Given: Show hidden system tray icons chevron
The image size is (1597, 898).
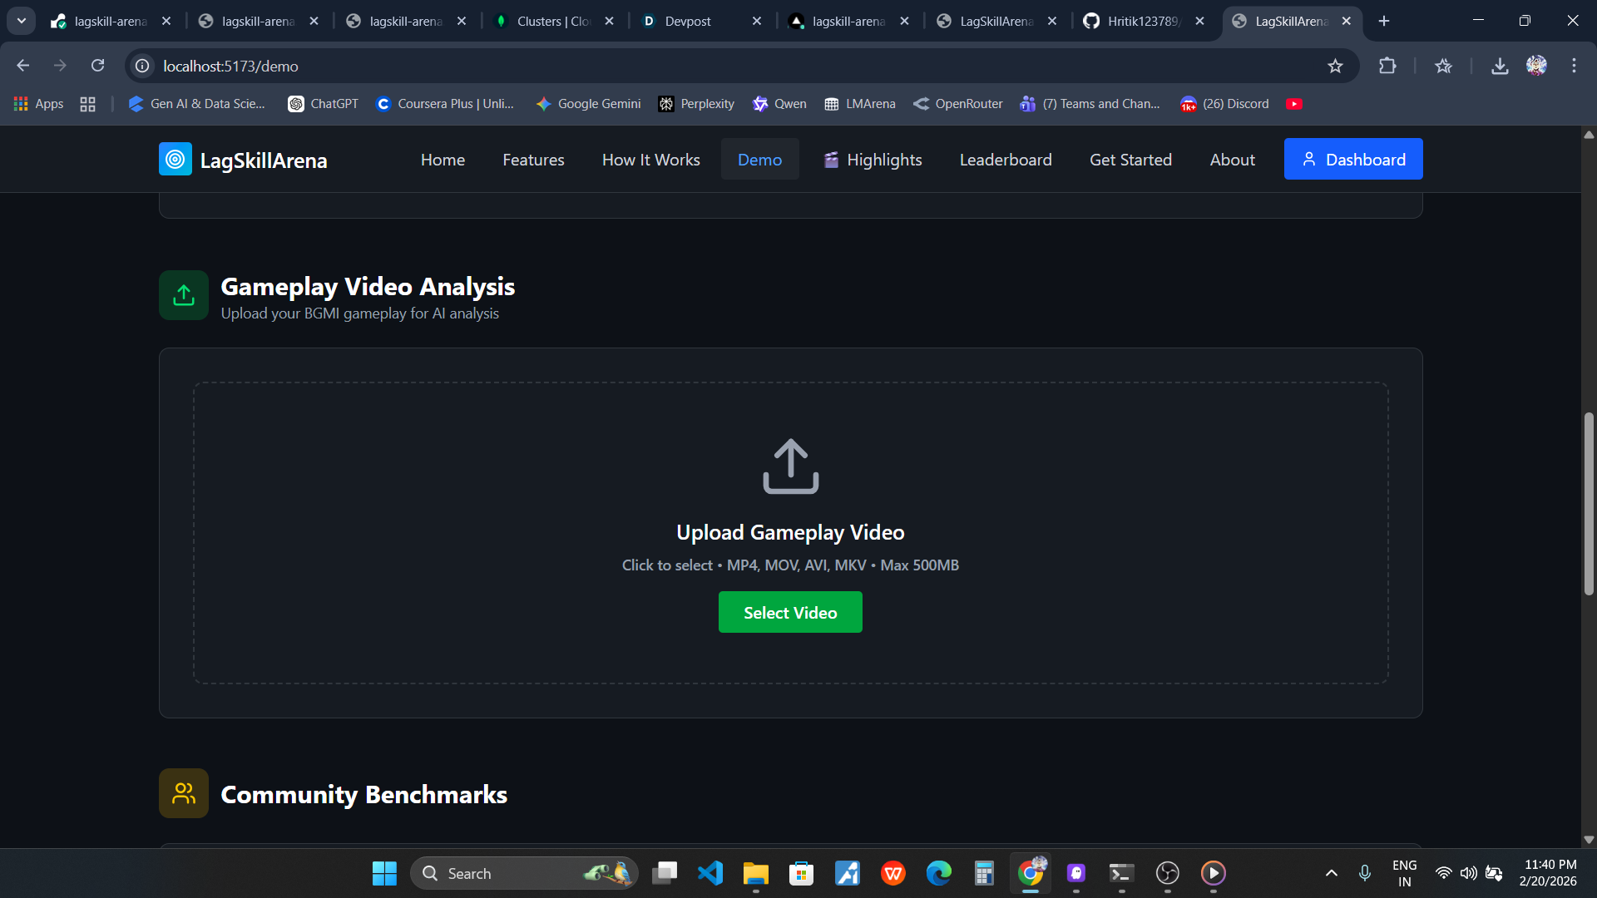Looking at the screenshot, I should click(x=1331, y=873).
